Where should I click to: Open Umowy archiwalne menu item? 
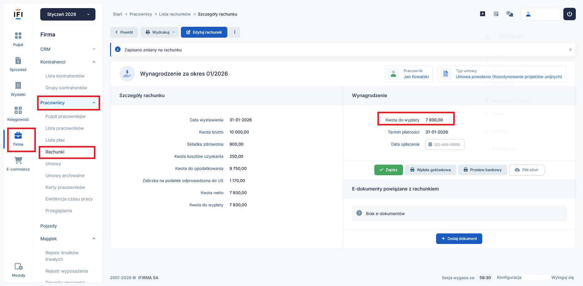coord(65,176)
